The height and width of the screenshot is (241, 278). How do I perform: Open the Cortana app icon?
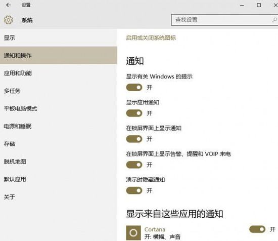click(133, 233)
